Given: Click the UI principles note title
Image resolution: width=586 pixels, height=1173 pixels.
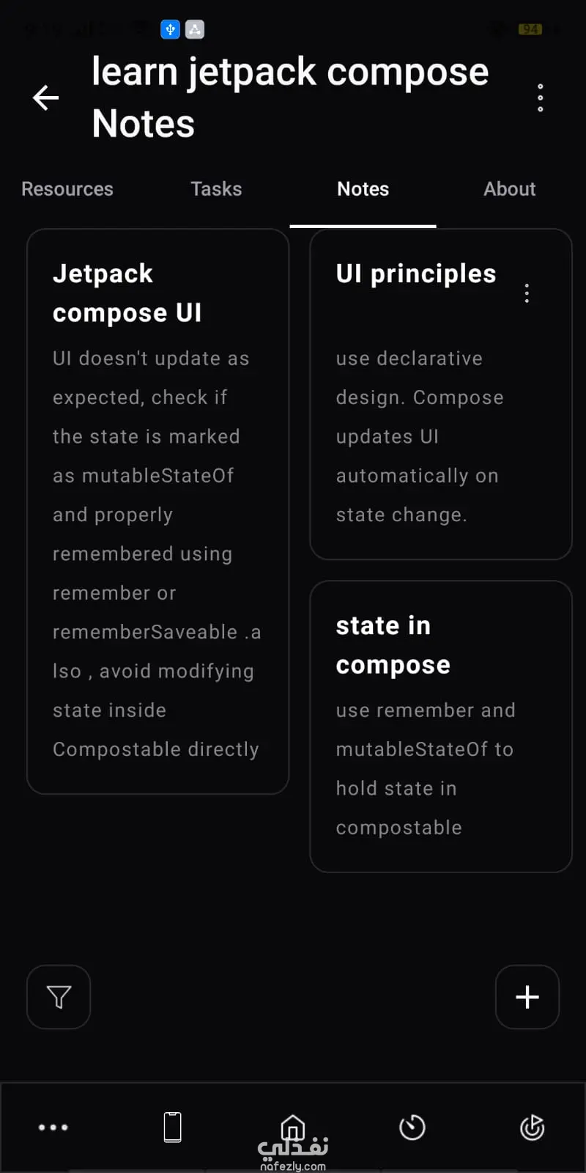Looking at the screenshot, I should coord(416,274).
